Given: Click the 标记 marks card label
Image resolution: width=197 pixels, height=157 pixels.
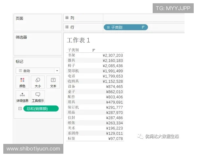Looking at the screenshot, I should pos(19,61).
